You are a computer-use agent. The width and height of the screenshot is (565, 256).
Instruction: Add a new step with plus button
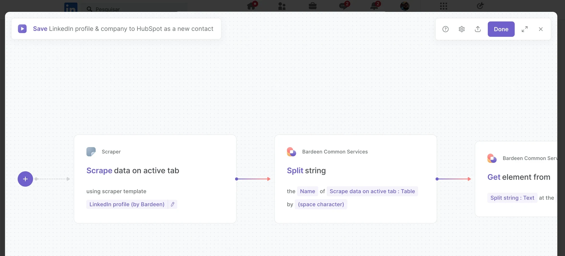[x=25, y=179]
